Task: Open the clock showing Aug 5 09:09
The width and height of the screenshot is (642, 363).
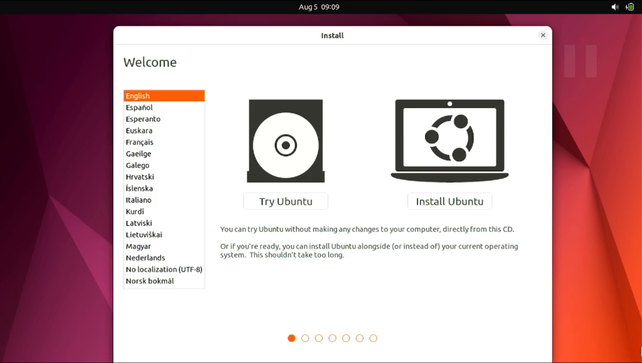Action: (319, 7)
